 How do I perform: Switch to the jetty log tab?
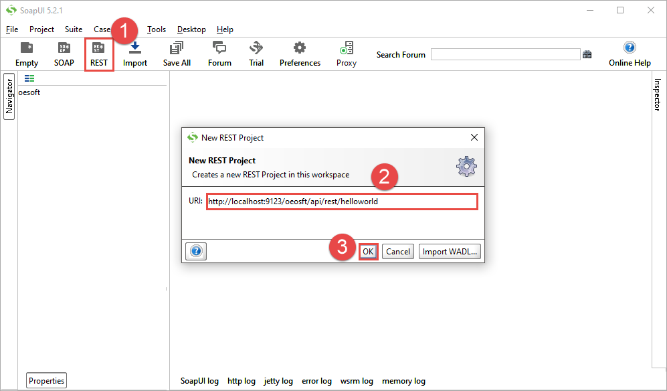[278, 381]
